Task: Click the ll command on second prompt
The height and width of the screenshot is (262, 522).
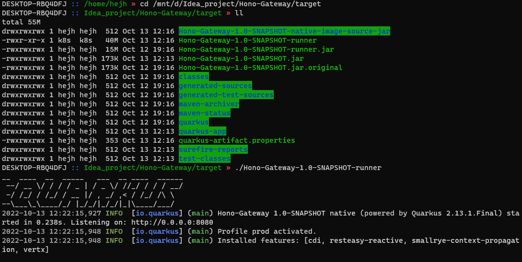Action: pyautogui.click(x=239, y=13)
